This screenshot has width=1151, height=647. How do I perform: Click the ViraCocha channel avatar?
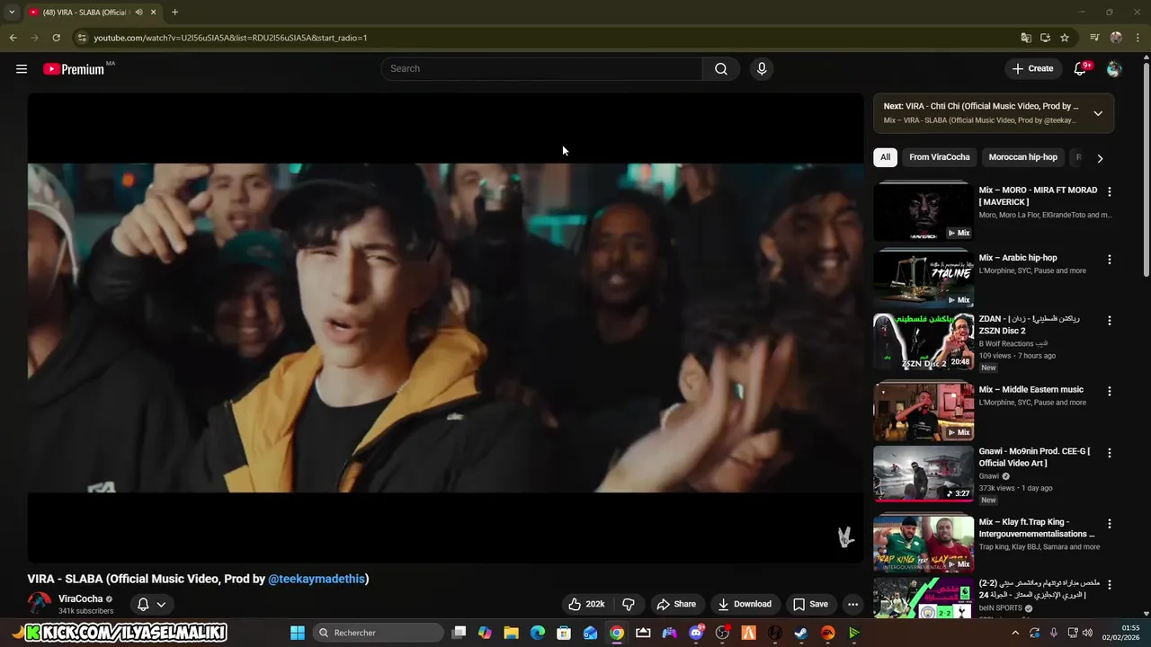pos(40,604)
